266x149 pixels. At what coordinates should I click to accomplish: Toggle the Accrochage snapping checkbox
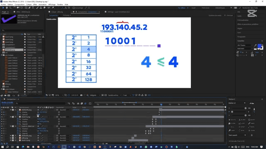pos(74,8)
